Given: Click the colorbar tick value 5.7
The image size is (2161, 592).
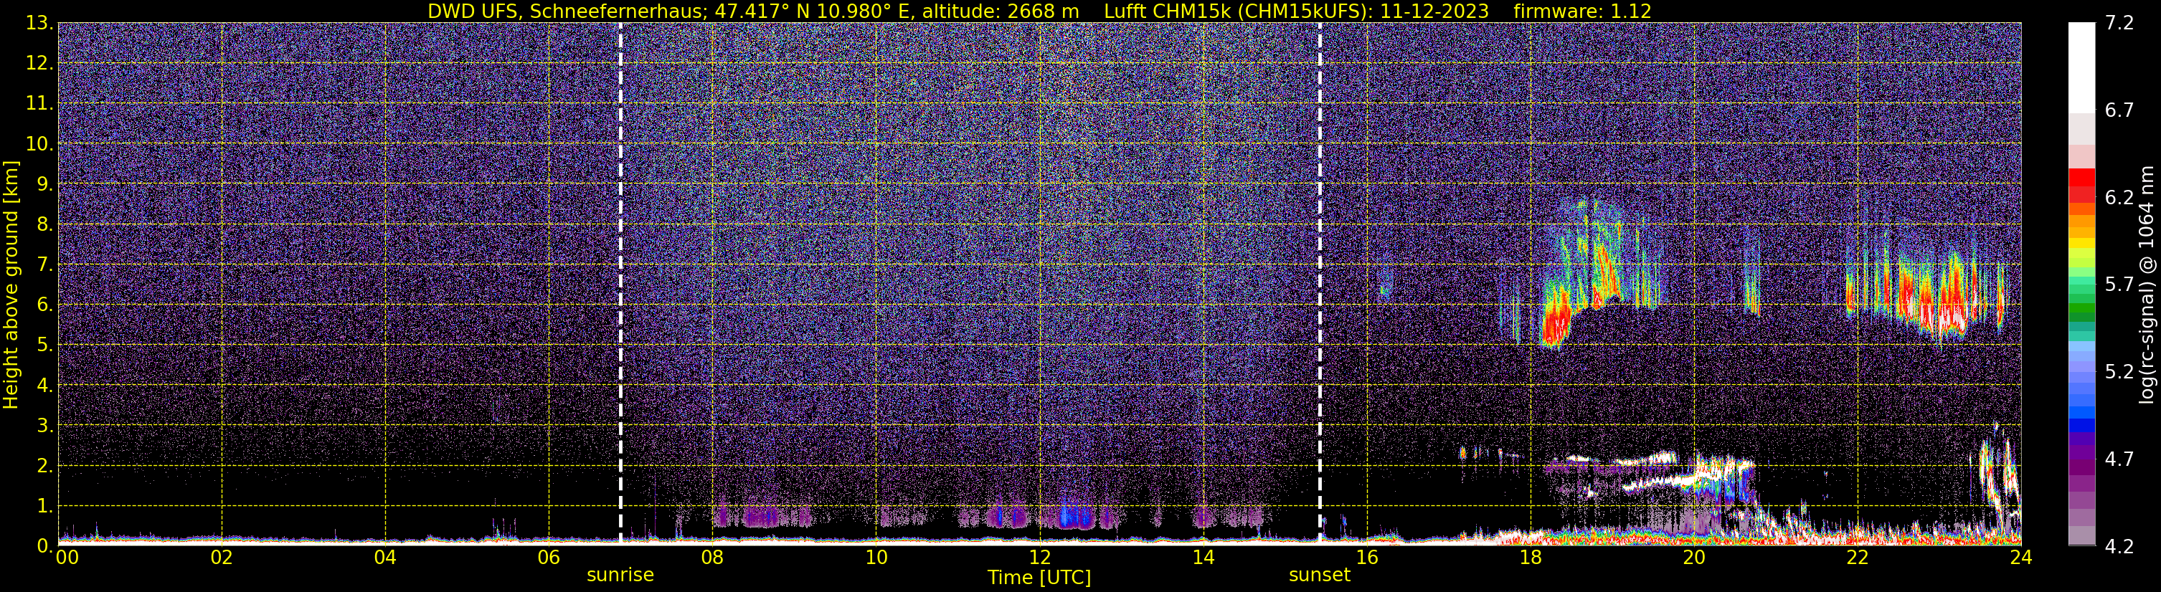Looking at the screenshot, I should 2119,285.
